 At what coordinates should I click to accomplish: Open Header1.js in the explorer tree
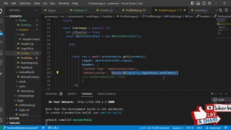[27, 44]
